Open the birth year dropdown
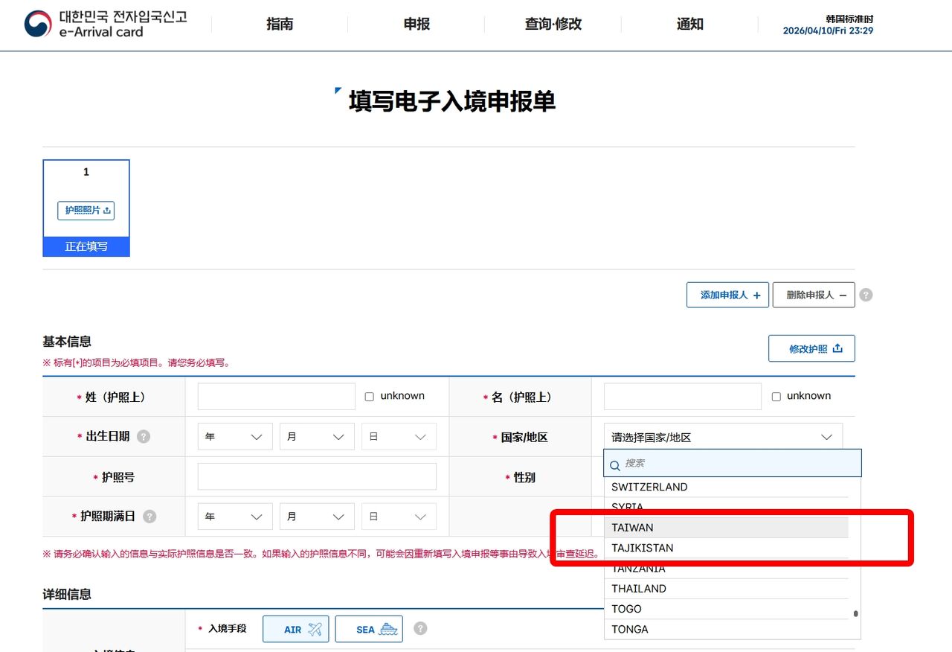Image resolution: width=952 pixels, height=652 pixels. (235, 437)
